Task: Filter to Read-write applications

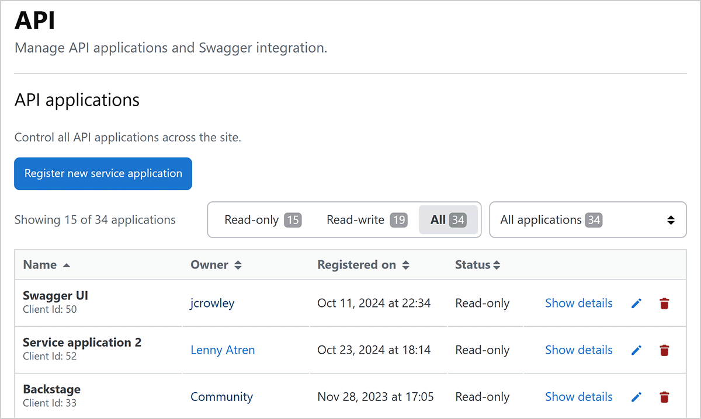Action: (x=366, y=220)
